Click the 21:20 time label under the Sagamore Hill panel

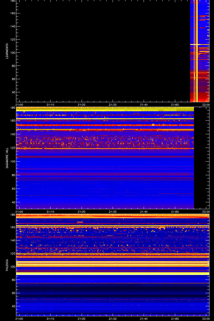82,212
